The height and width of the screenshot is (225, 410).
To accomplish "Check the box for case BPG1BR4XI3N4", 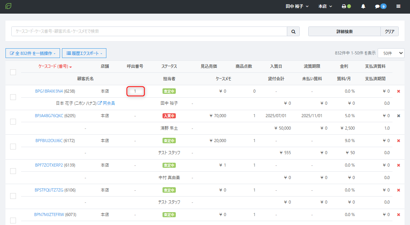I will [x=13, y=97].
